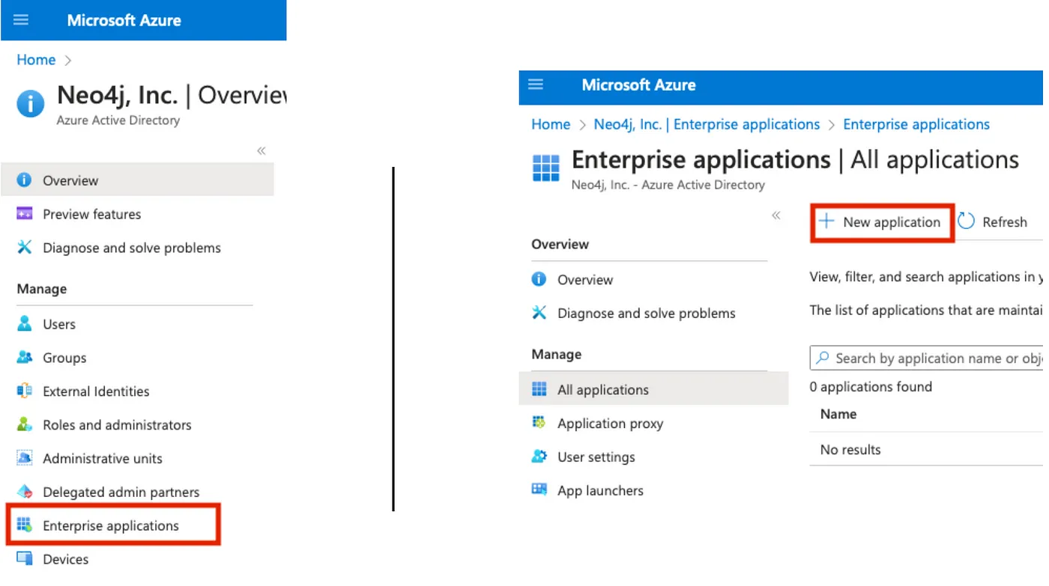Click the Search by application name field

coord(937,358)
